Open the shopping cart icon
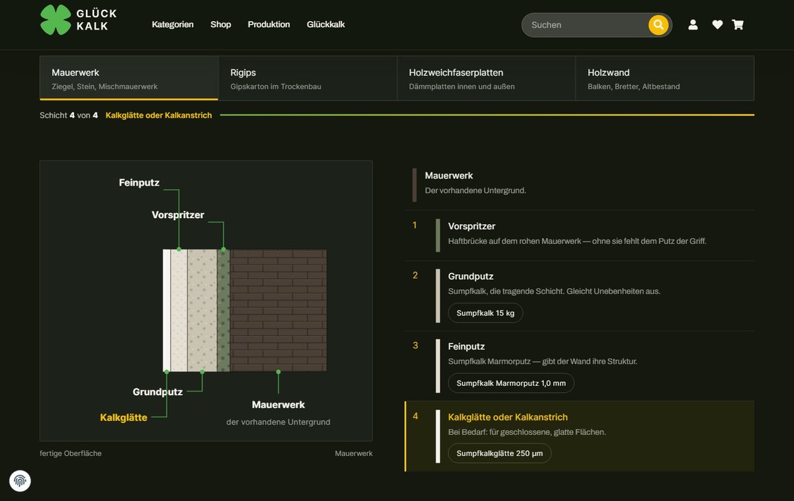 [x=738, y=24]
